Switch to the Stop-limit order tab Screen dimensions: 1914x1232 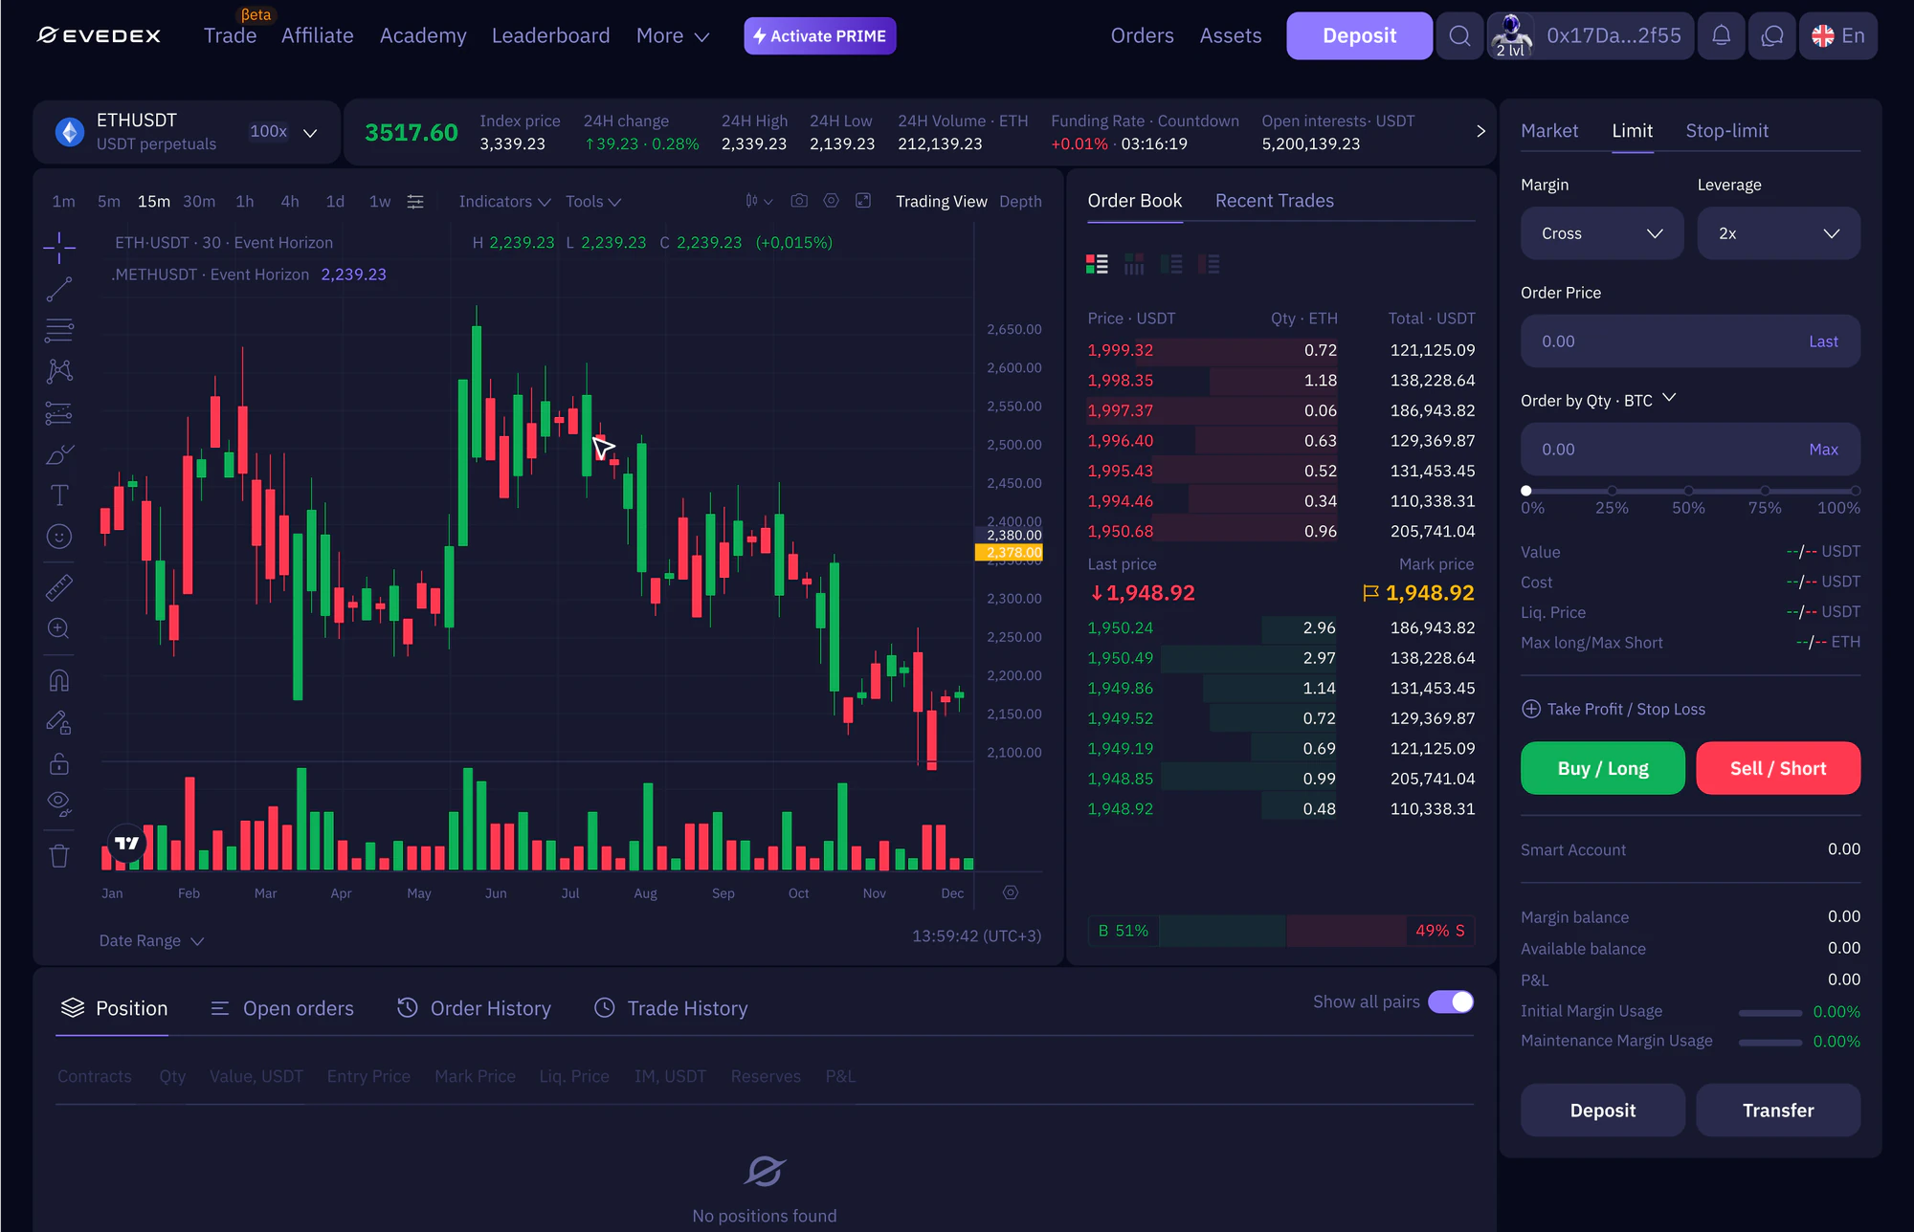1726,131
